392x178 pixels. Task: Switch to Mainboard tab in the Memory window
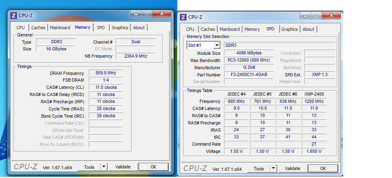[x=60, y=28]
